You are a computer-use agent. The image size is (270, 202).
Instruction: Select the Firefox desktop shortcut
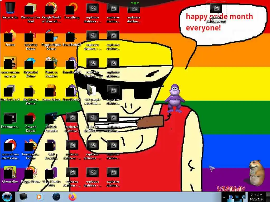[x=10, y=38]
